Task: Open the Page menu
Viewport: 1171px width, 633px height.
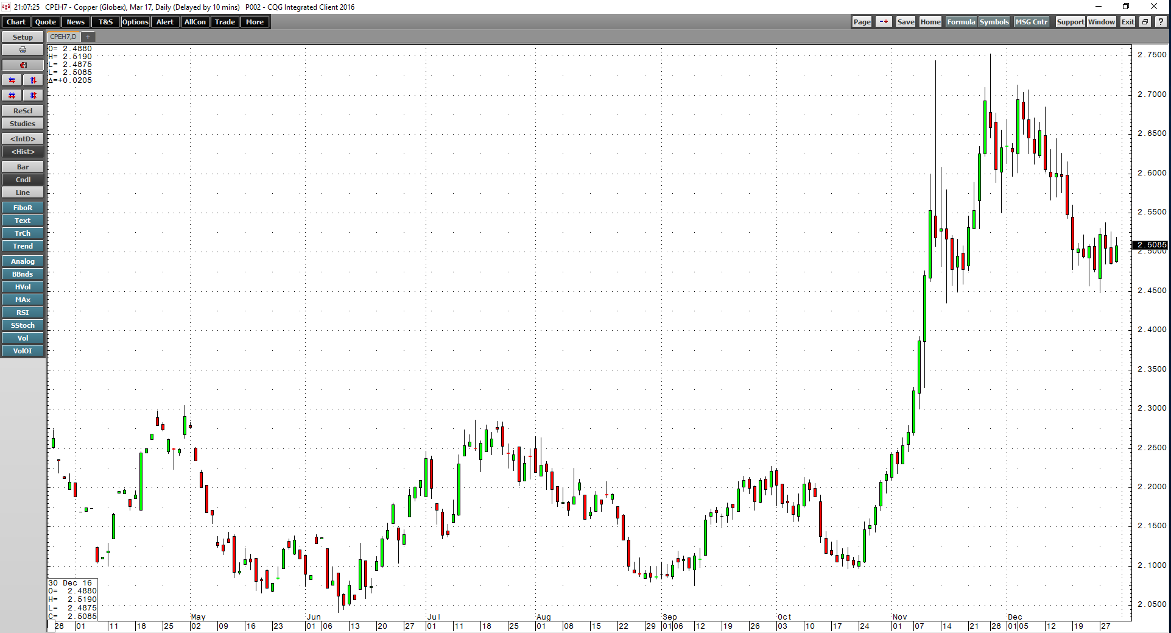Action: click(862, 22)
